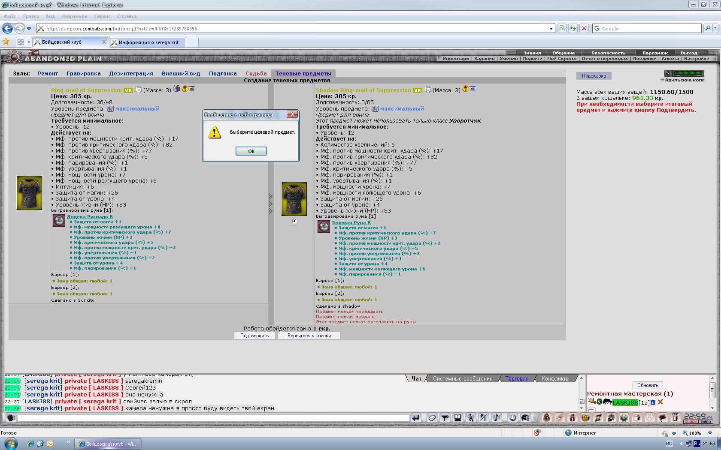Click LASKISS name in the room list
Image resolution: width=721 pixels, height=450 pixels.
625,402
